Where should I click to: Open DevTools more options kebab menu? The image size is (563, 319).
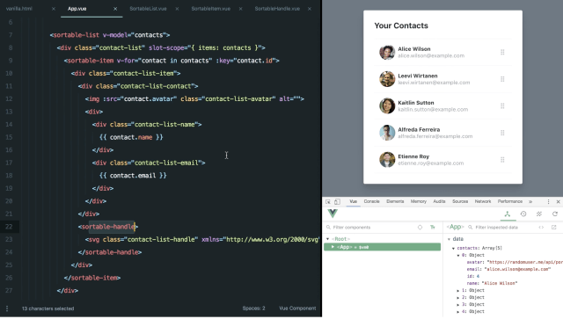pos(548,201)
